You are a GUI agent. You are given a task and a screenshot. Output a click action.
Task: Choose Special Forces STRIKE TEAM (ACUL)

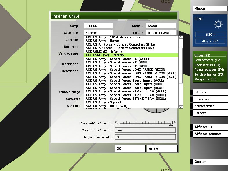tap(131, 92)
